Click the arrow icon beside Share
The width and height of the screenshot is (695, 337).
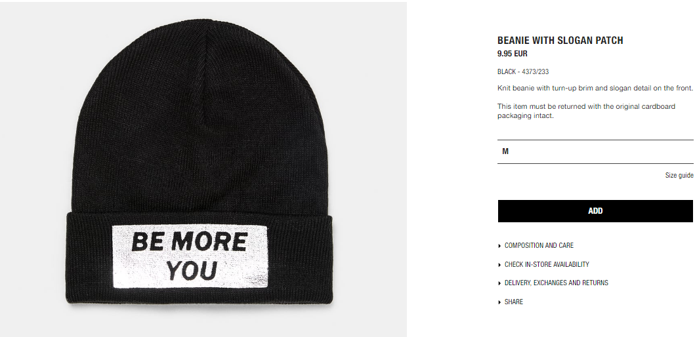pos(500,302)
